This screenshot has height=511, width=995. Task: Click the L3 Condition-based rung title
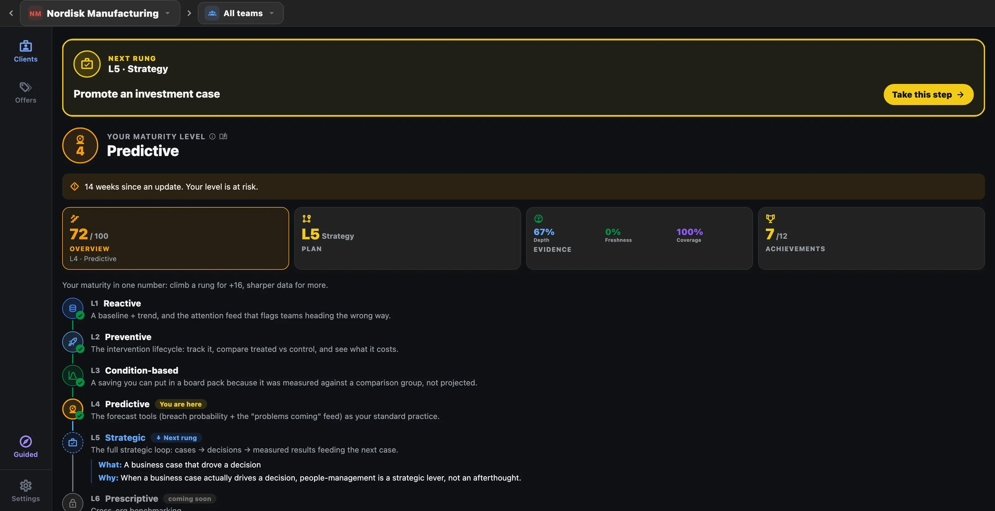tap(142, 371)
